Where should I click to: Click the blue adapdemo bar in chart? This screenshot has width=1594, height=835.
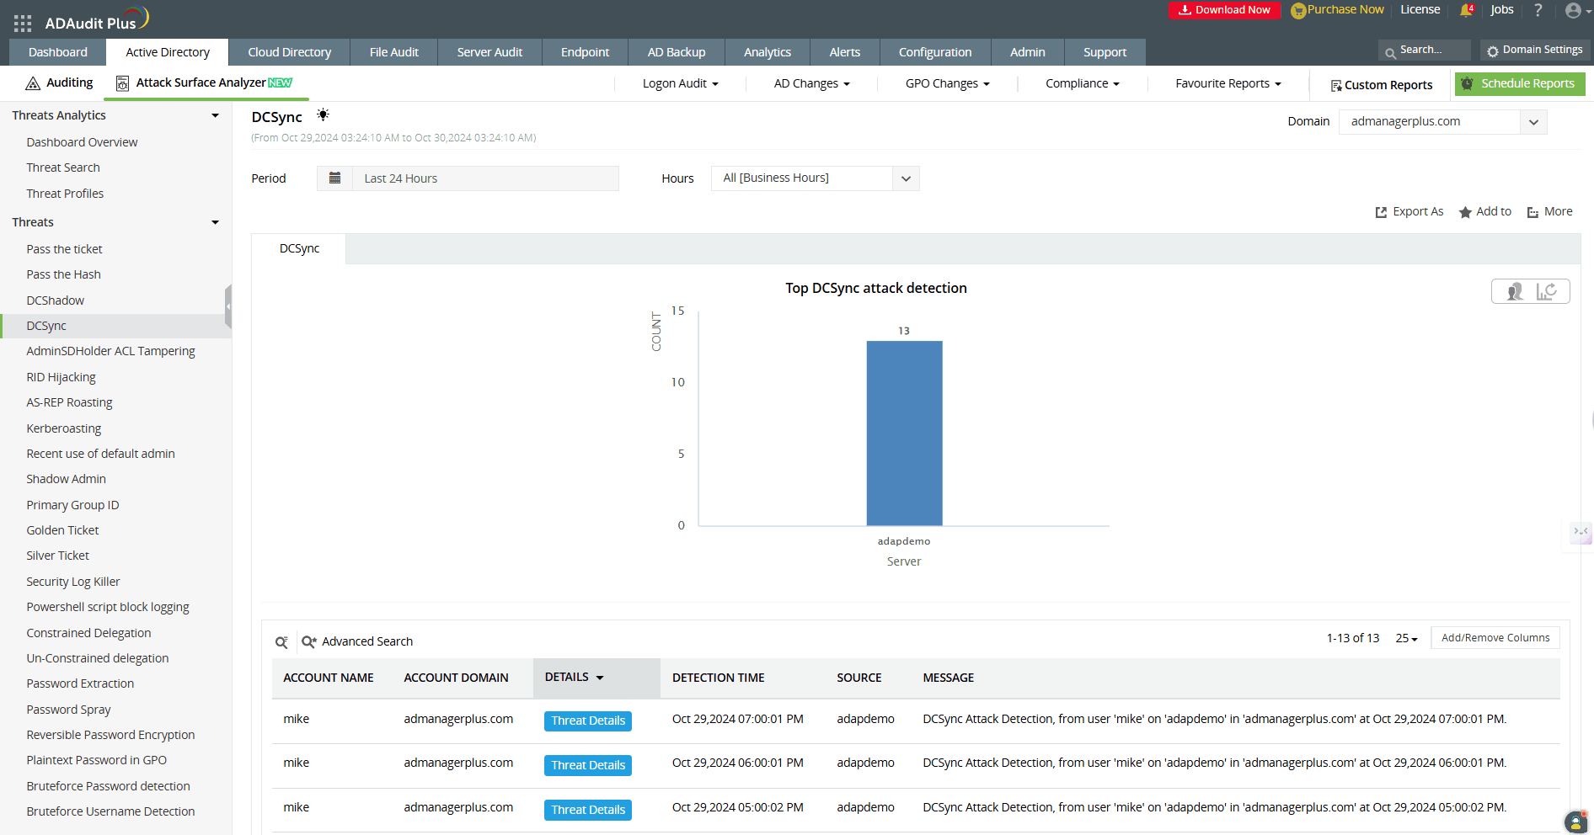[x=904, y=433]
